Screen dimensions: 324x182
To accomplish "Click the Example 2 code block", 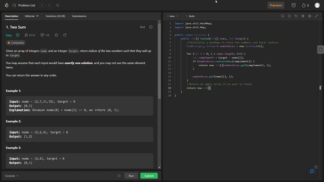I will coord(79,134).
